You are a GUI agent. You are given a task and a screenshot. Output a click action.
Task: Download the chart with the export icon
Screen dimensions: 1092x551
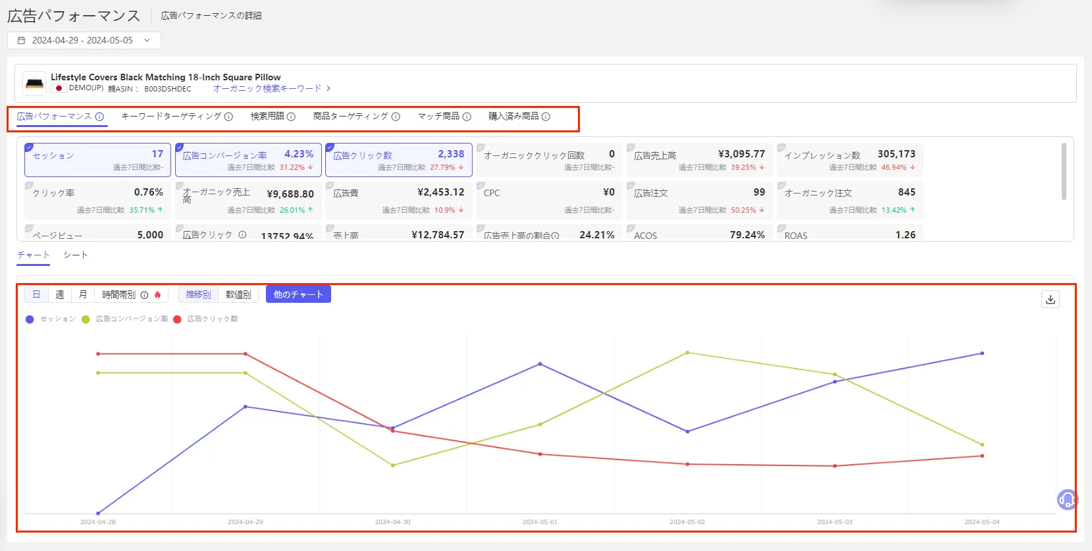(x=1051, y=300)
